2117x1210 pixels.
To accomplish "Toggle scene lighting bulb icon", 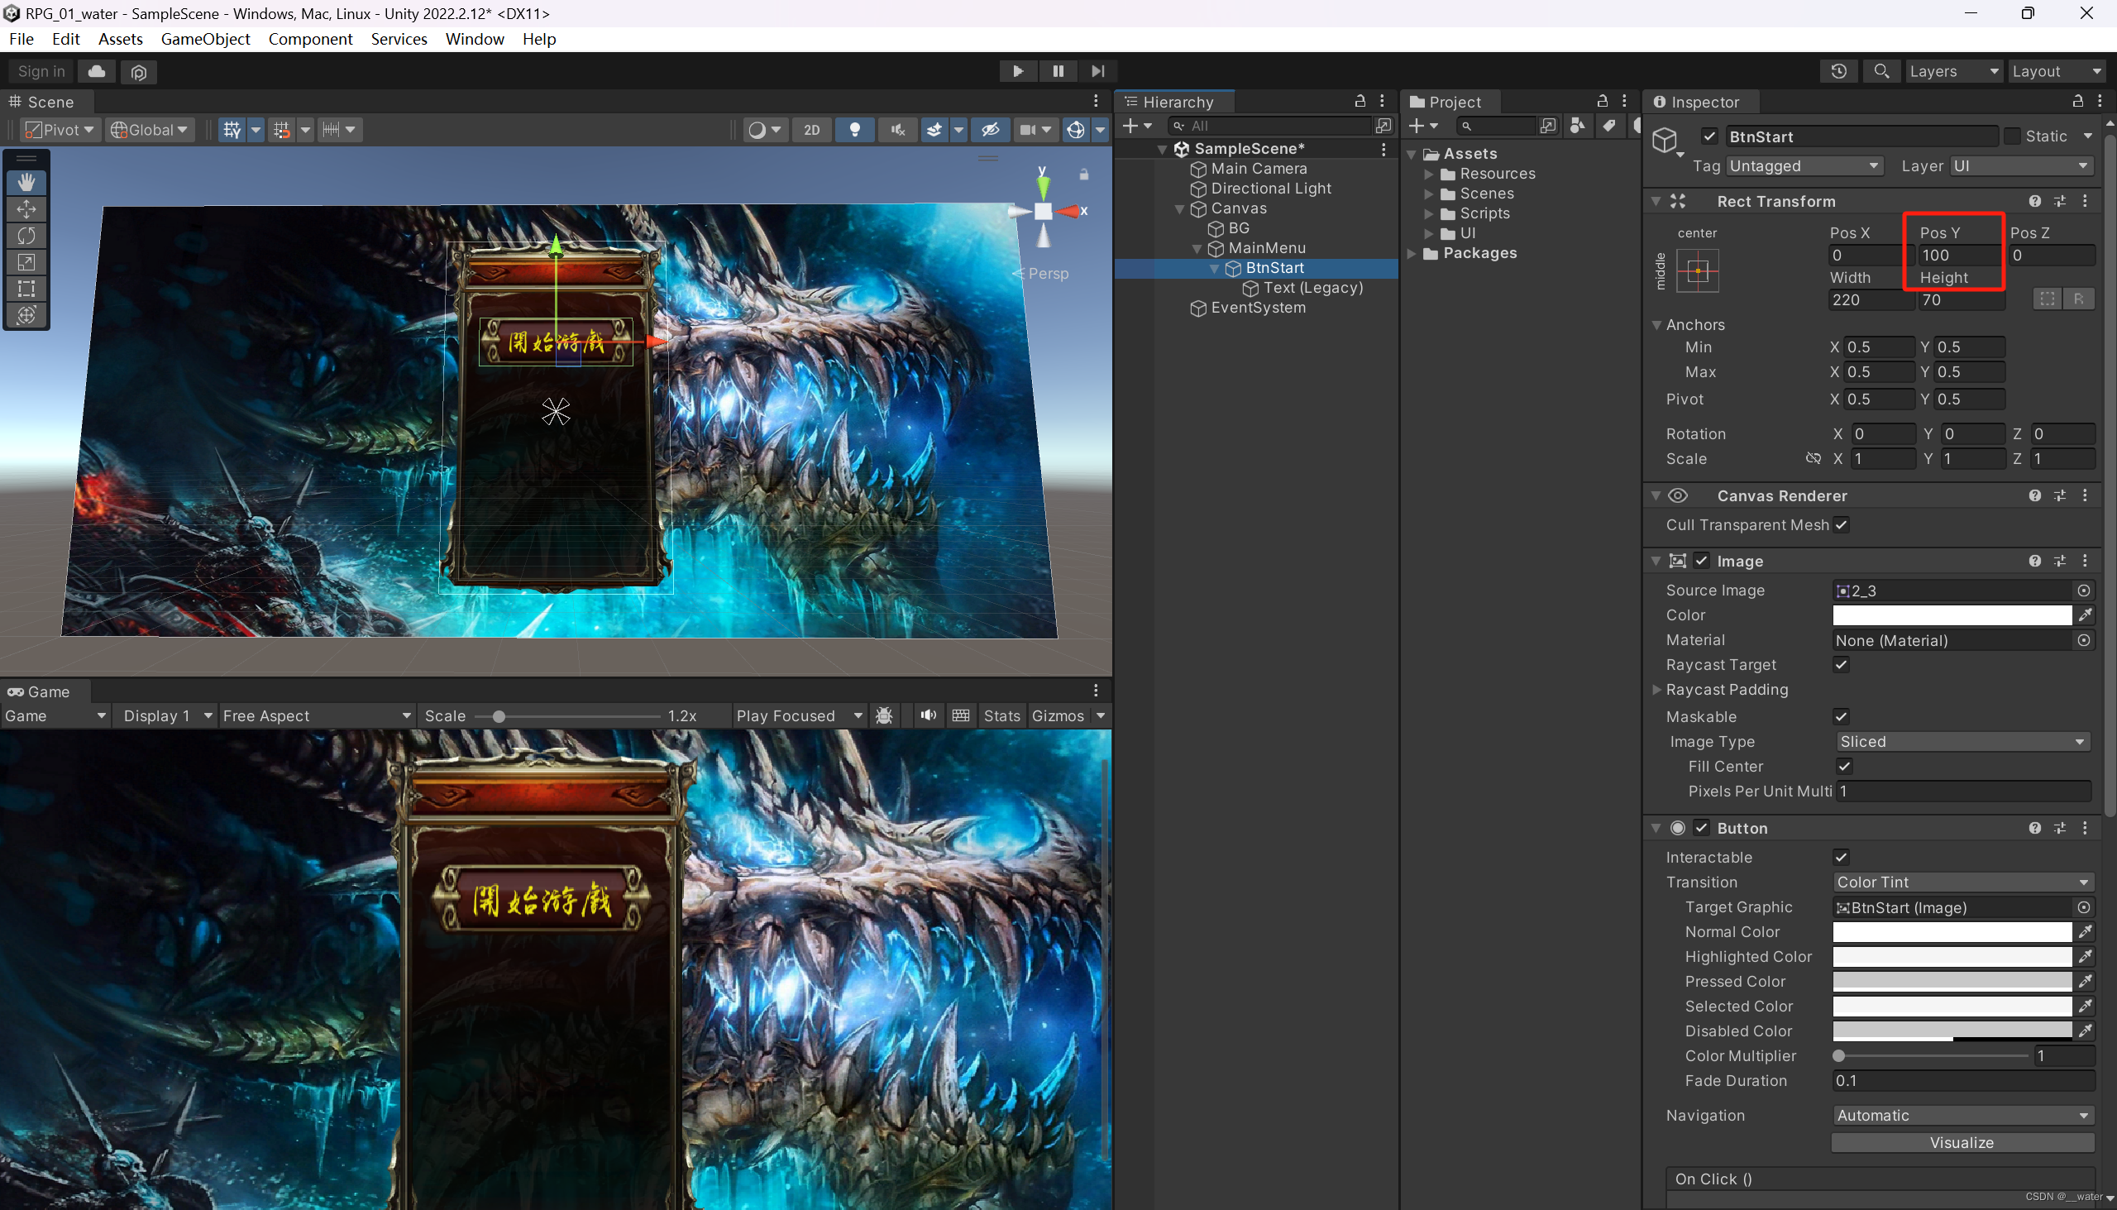I will tap(854, 130).
